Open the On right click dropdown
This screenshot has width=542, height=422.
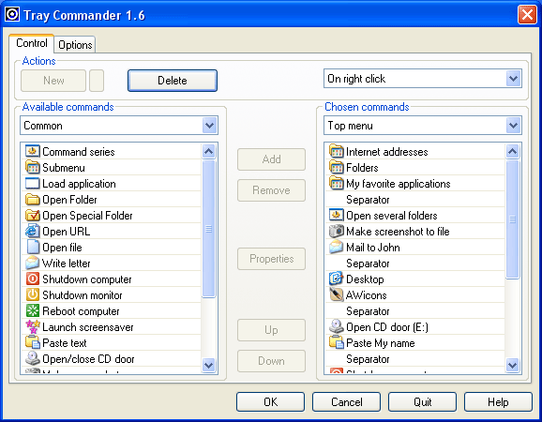point(513,79)
